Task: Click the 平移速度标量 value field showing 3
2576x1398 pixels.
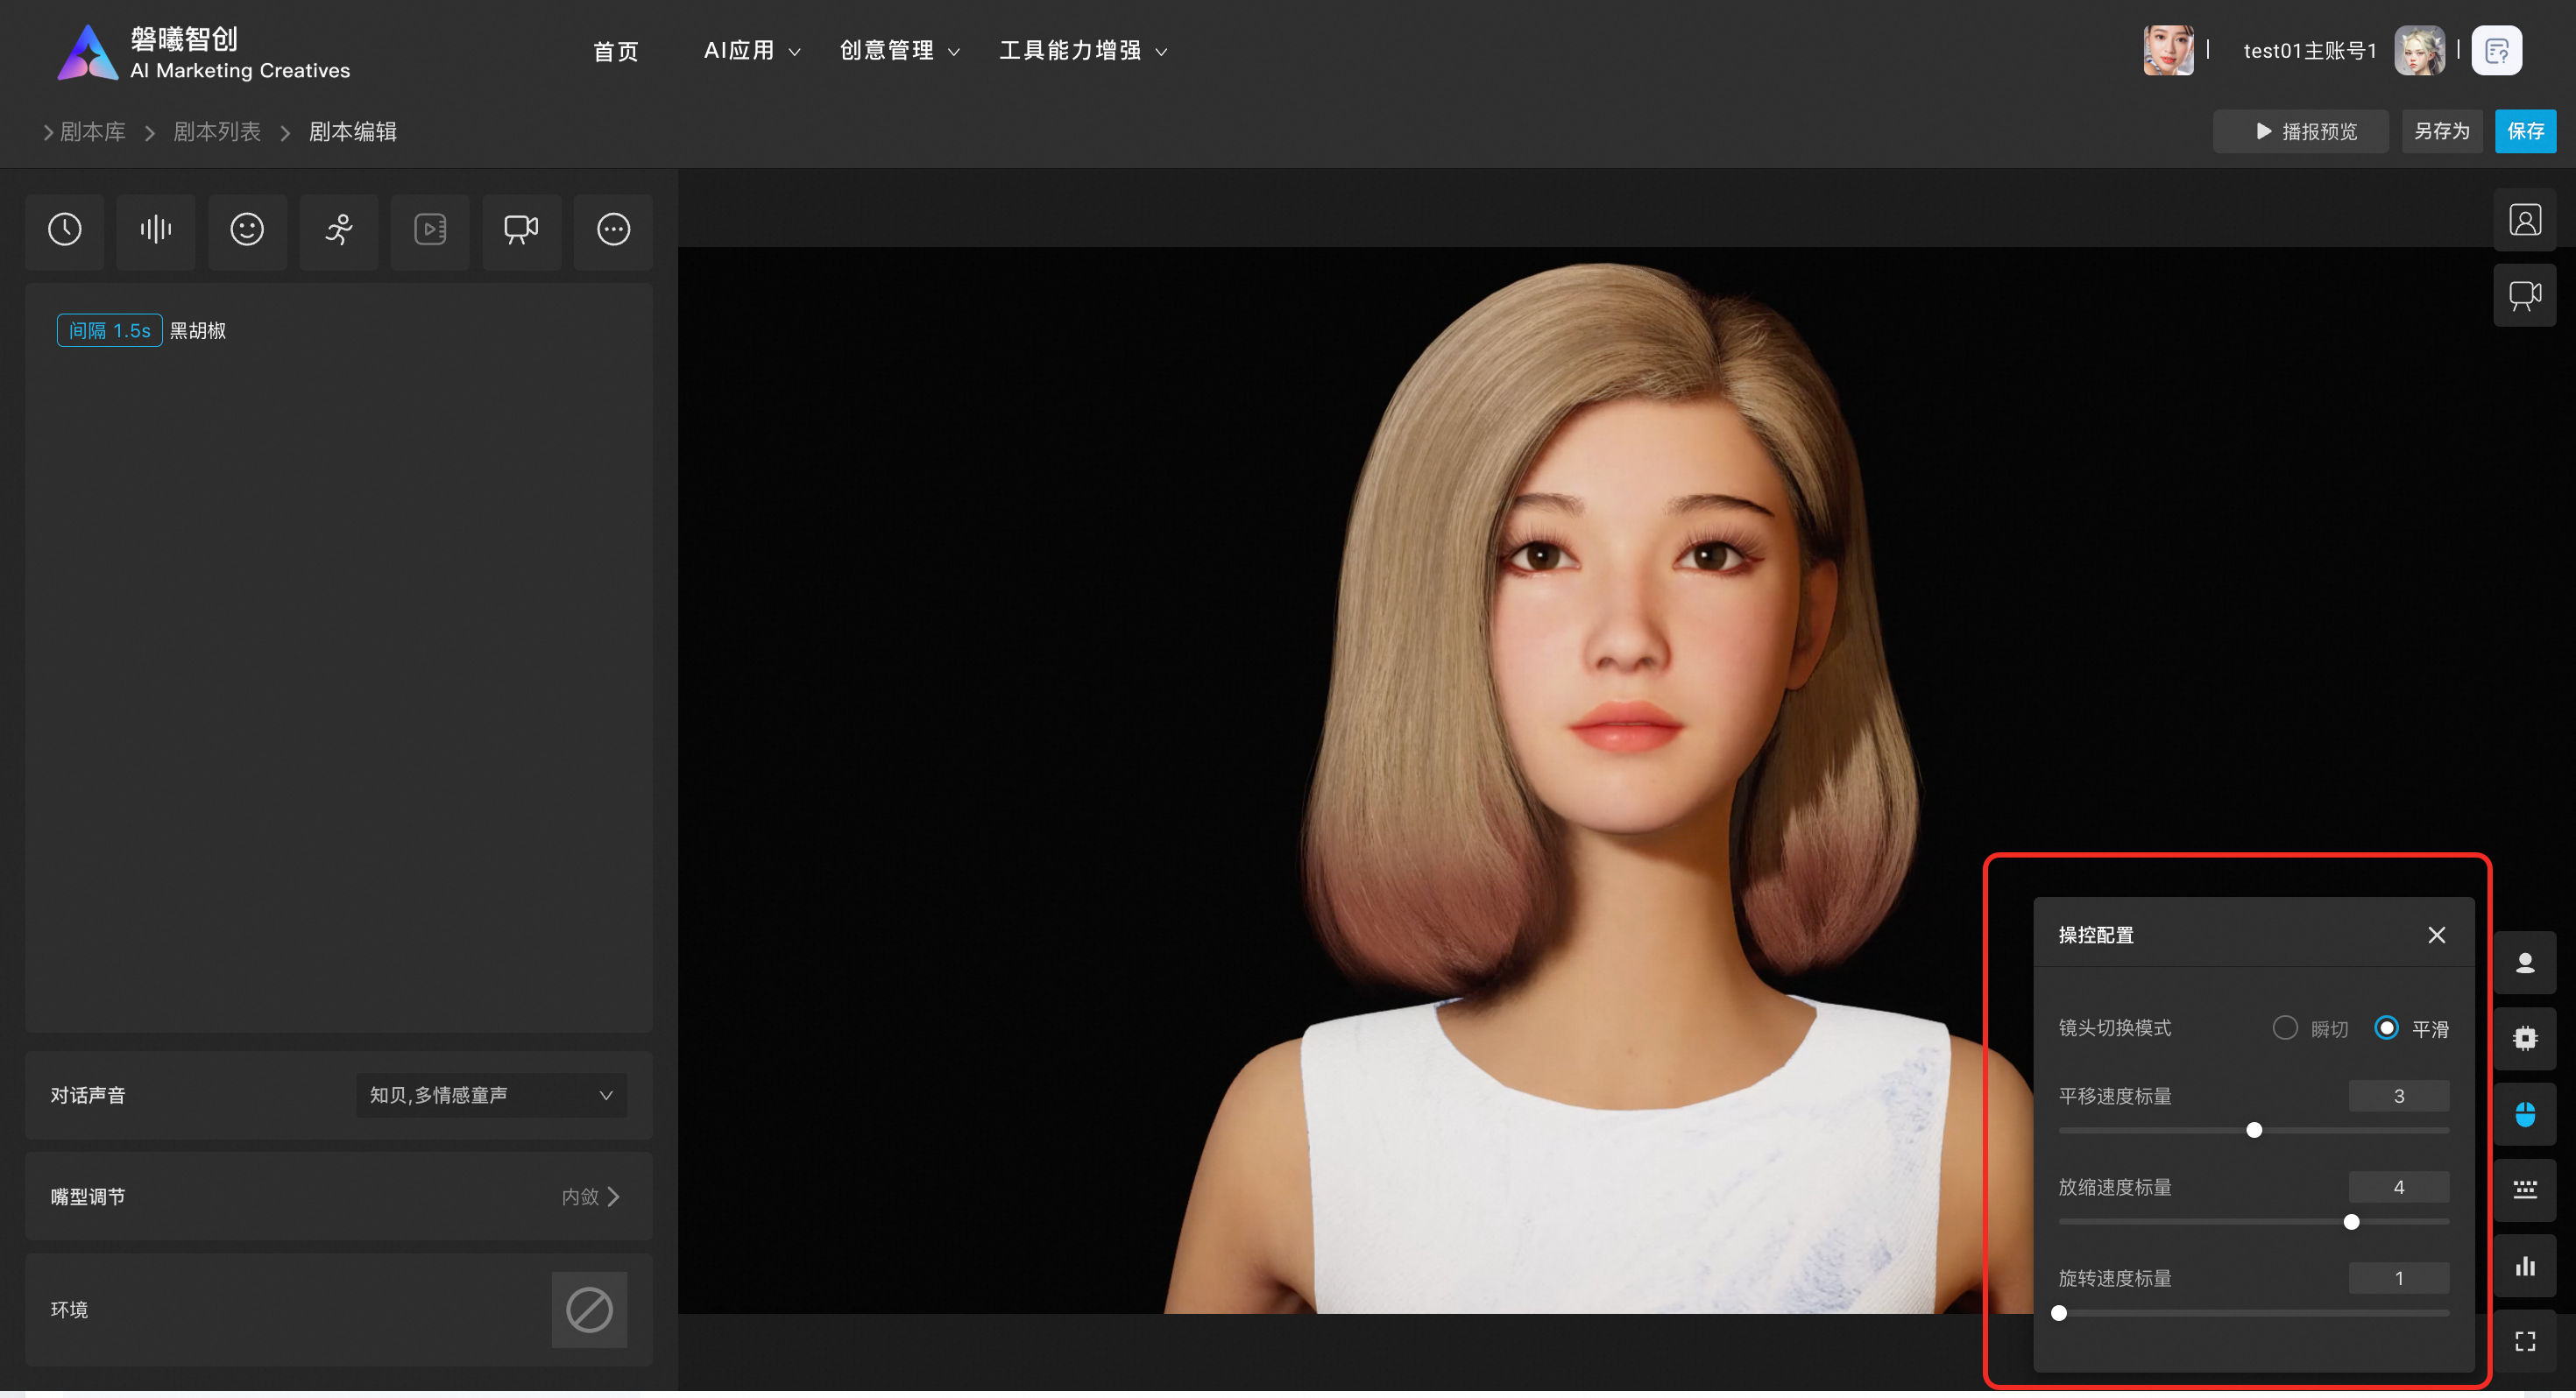Action: click(2398, 1096)
